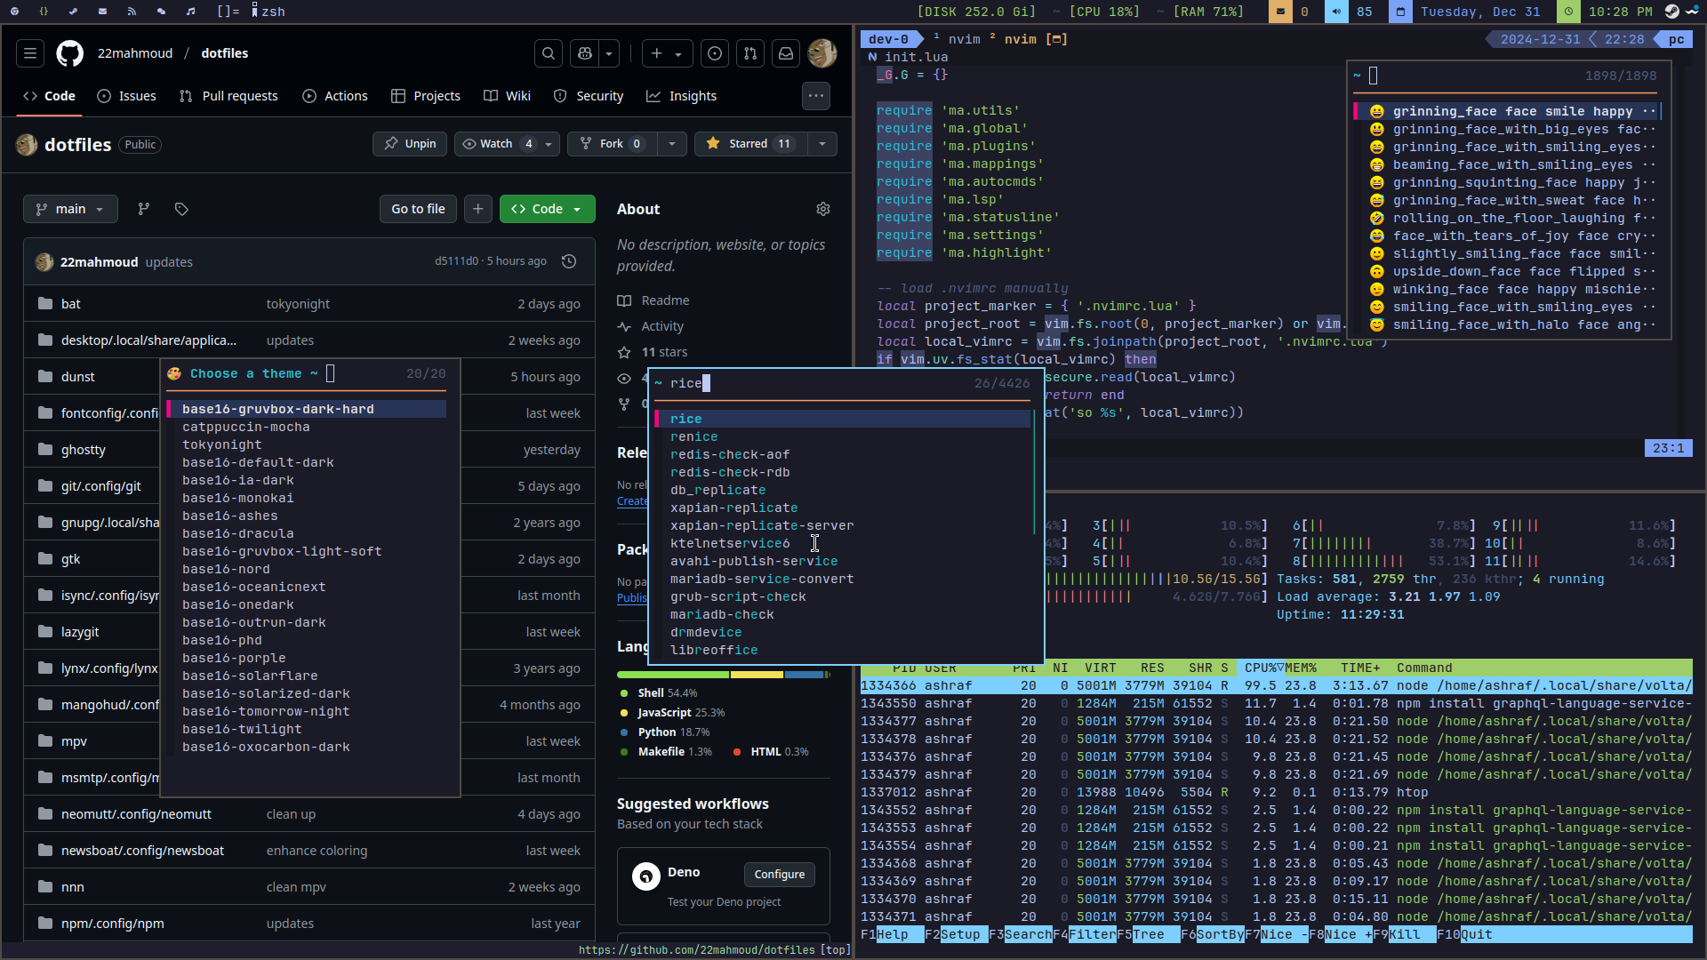Open the Projects tab

pyautogui.click(x=426, y=96)
